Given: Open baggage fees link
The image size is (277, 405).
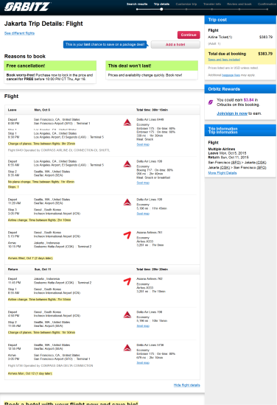Looking at the screenshot, I should tap(231, 75).
